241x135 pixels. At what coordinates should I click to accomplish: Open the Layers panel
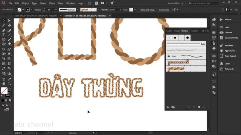pyautogui.click(x=227, y=64)
